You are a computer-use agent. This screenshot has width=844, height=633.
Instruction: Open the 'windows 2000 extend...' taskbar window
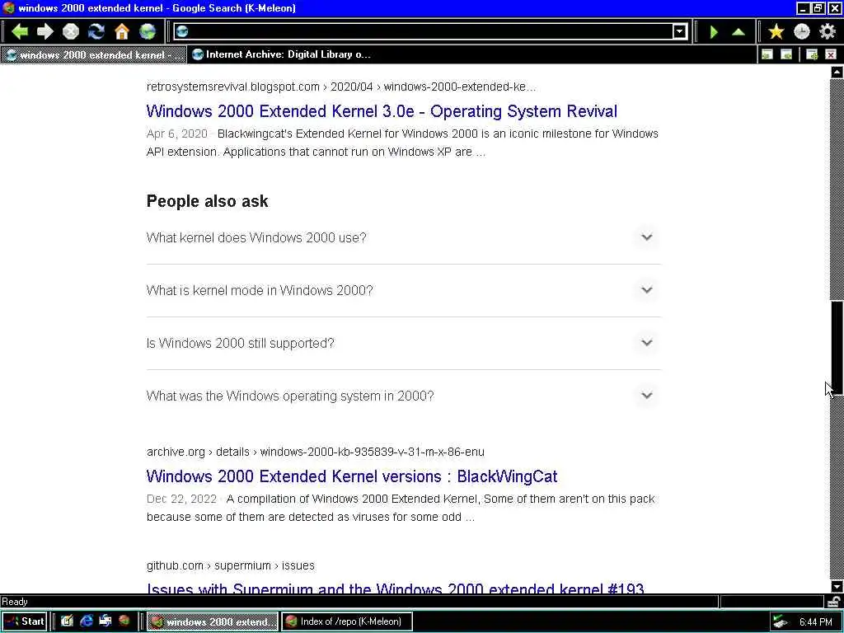213,621
